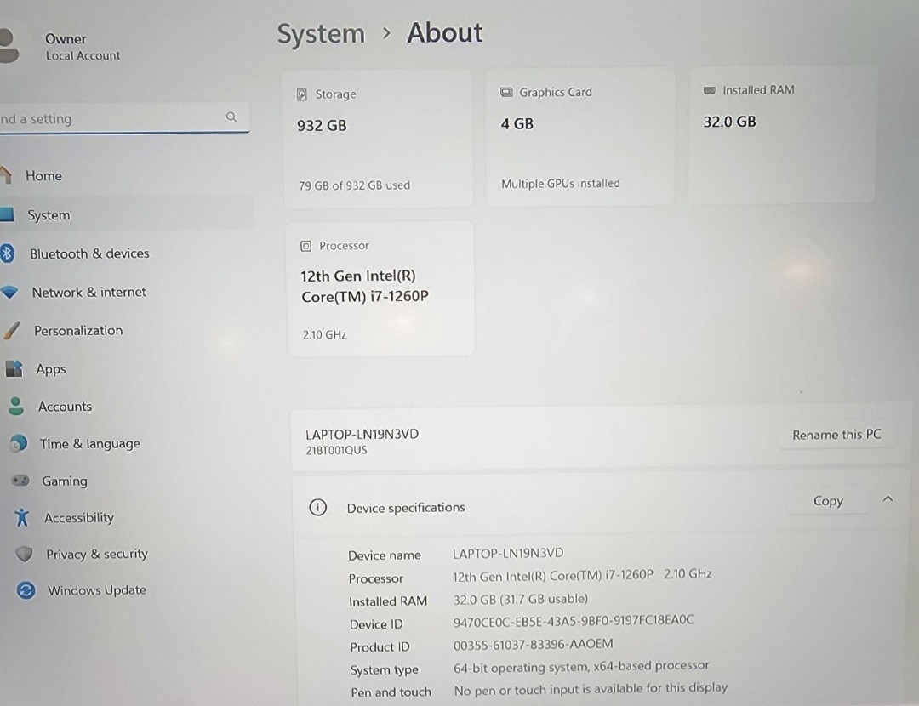
Task: Copy the device specifications
Action: coord(828,501)
